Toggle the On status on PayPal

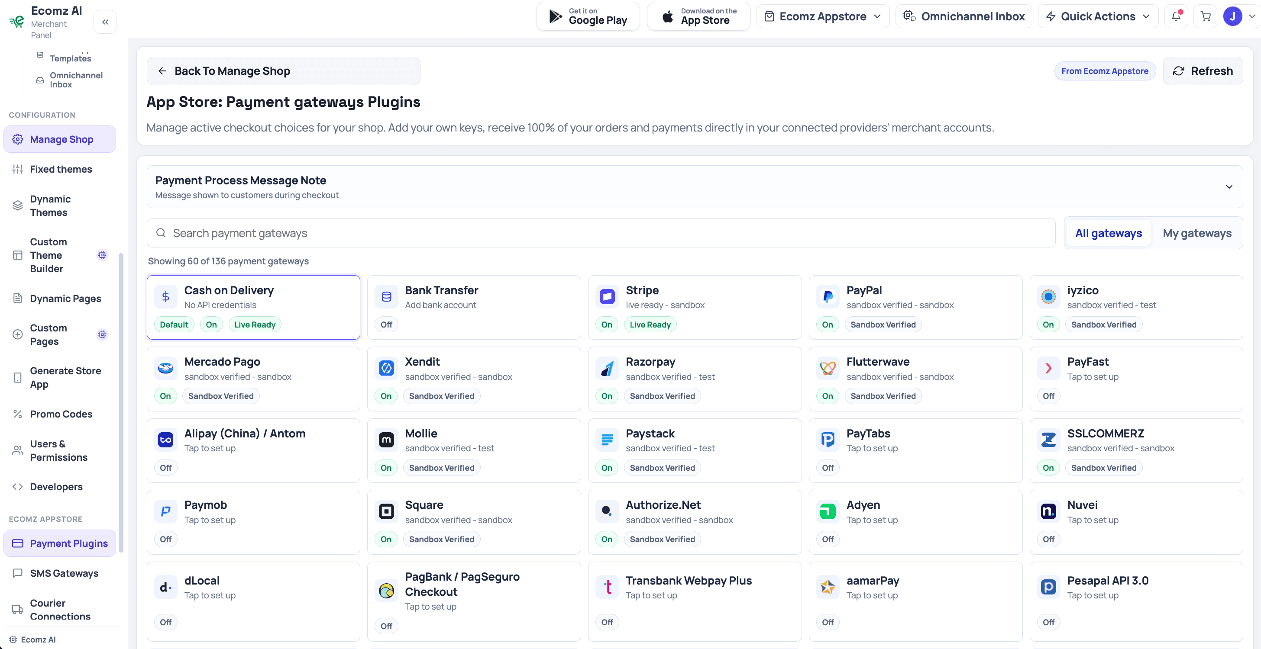pyautogui.click(x=827, y=325)
